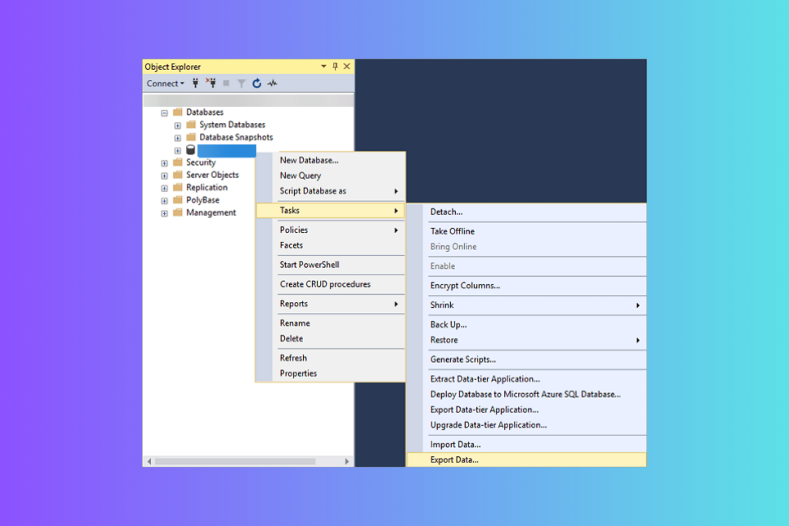Toggle the Object Explorer pin icon
Screen dimensions: 789x526
(335, 66)
